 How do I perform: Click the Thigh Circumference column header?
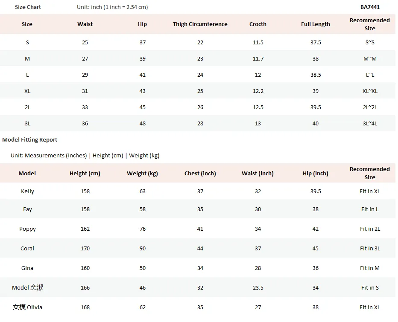(x=200, y=24)
